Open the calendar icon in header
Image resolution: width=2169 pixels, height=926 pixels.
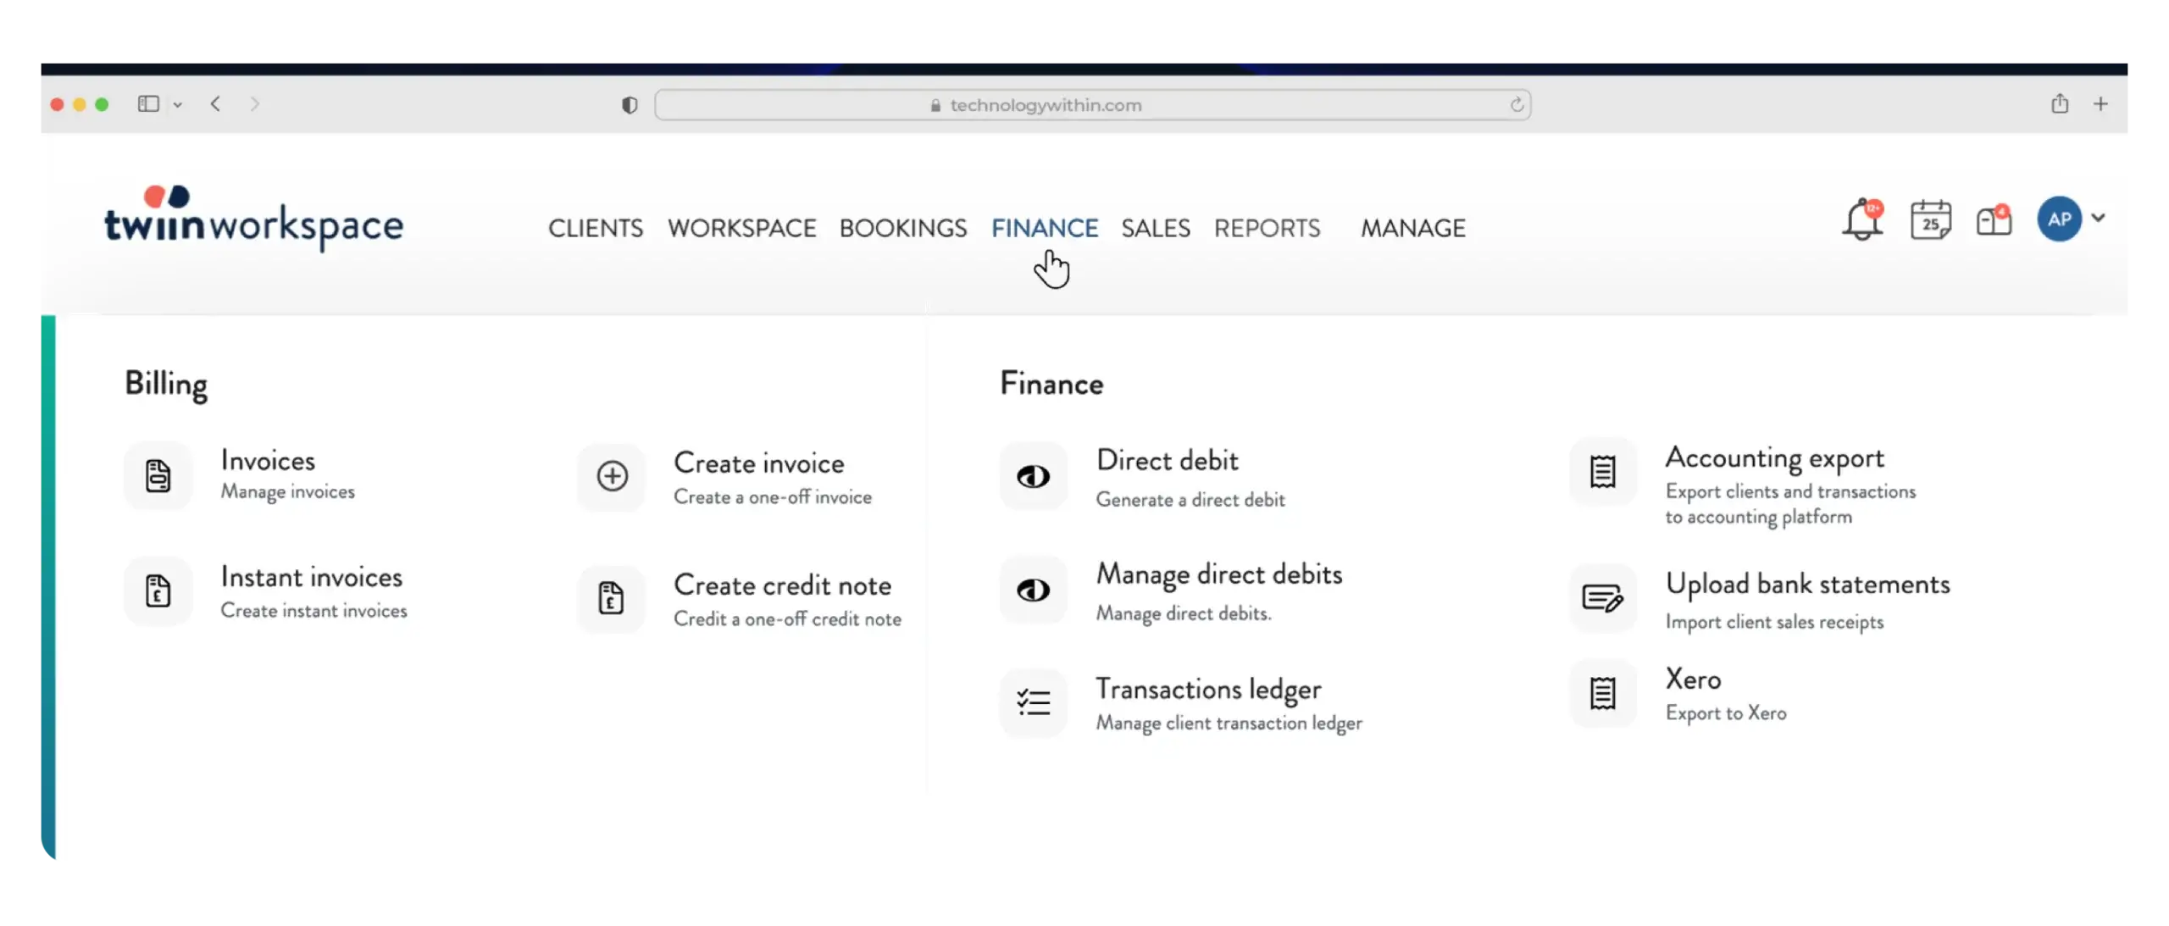point(1930,220)
